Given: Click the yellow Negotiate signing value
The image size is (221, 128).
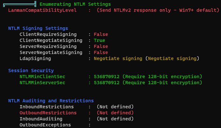Looking at the screenshot, I should coord(118,58).
